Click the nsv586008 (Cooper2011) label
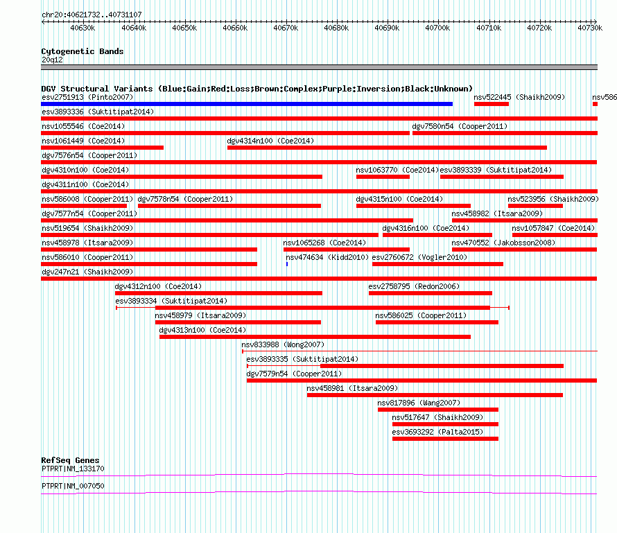Image resolution: width=617 pixels, height=533 pixels. point(87,199)
